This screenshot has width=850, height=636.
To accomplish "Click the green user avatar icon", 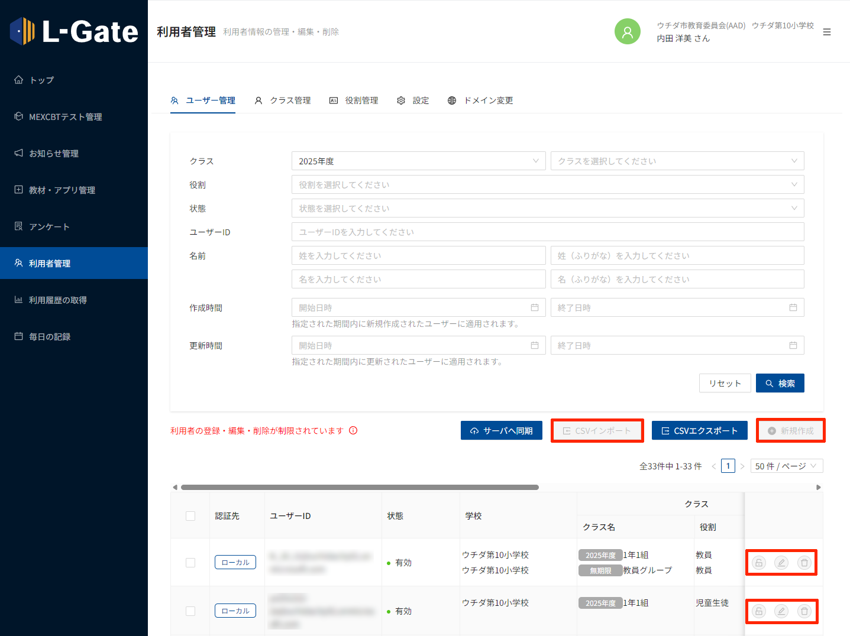I will click(627, 32).
